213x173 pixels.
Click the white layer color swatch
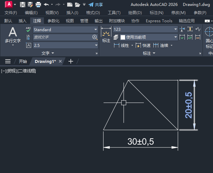click(123, 37)
